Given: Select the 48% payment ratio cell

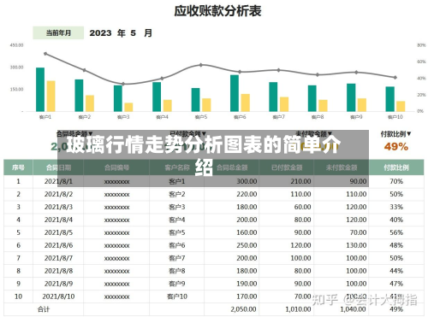Looking at the screenshot, I should coord(396,245).
